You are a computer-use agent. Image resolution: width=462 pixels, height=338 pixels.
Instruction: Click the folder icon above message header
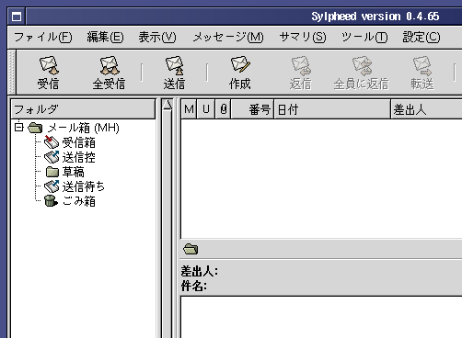tap(191, 249)
